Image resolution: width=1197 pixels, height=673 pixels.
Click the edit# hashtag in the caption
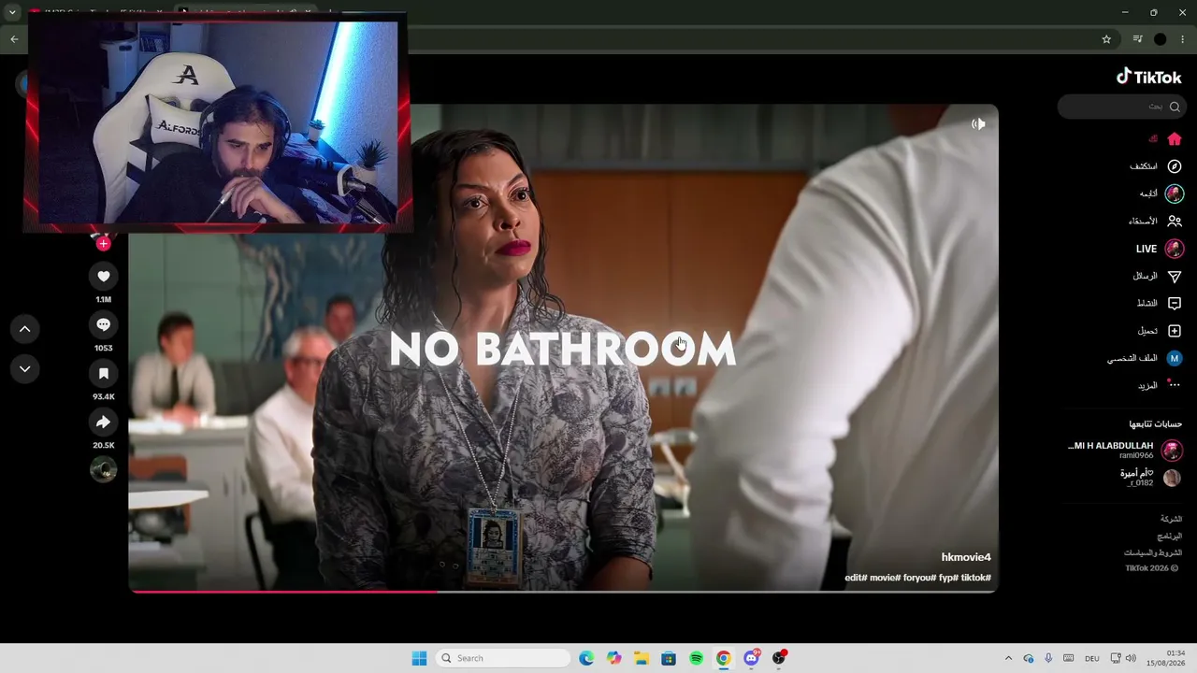[857, 578]
